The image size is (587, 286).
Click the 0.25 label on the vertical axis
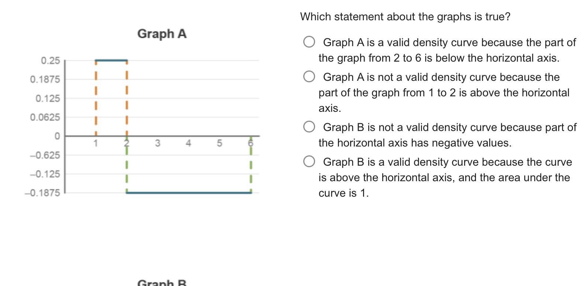click(x=50, y=61)
